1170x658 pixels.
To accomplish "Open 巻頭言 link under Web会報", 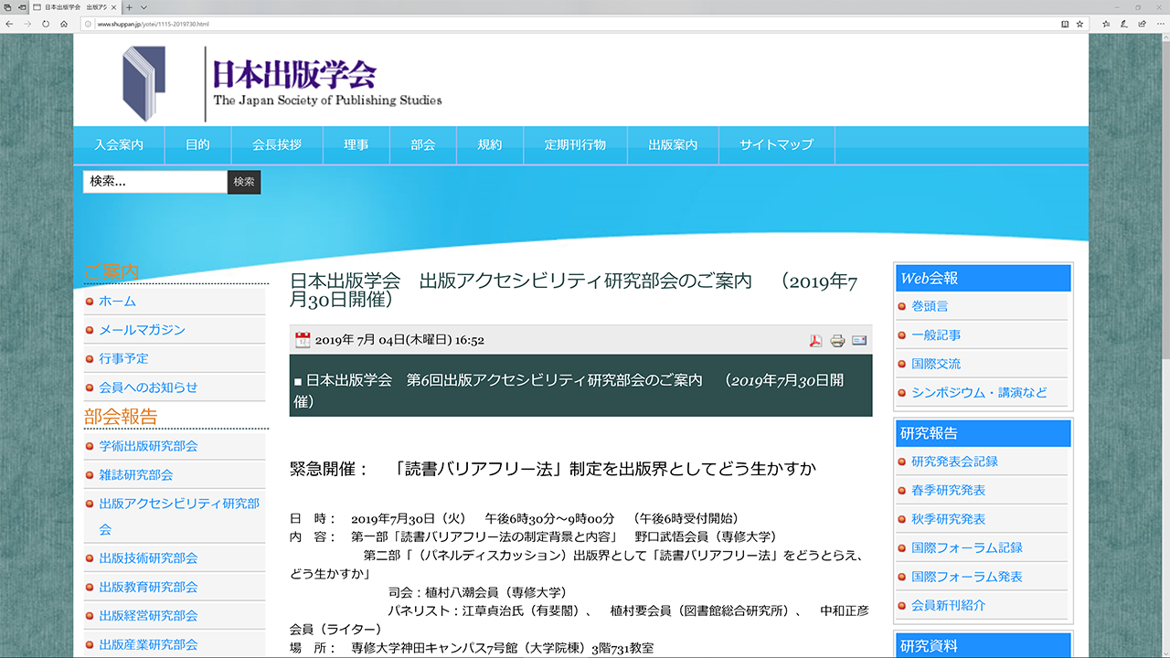I will coord(930,306).
